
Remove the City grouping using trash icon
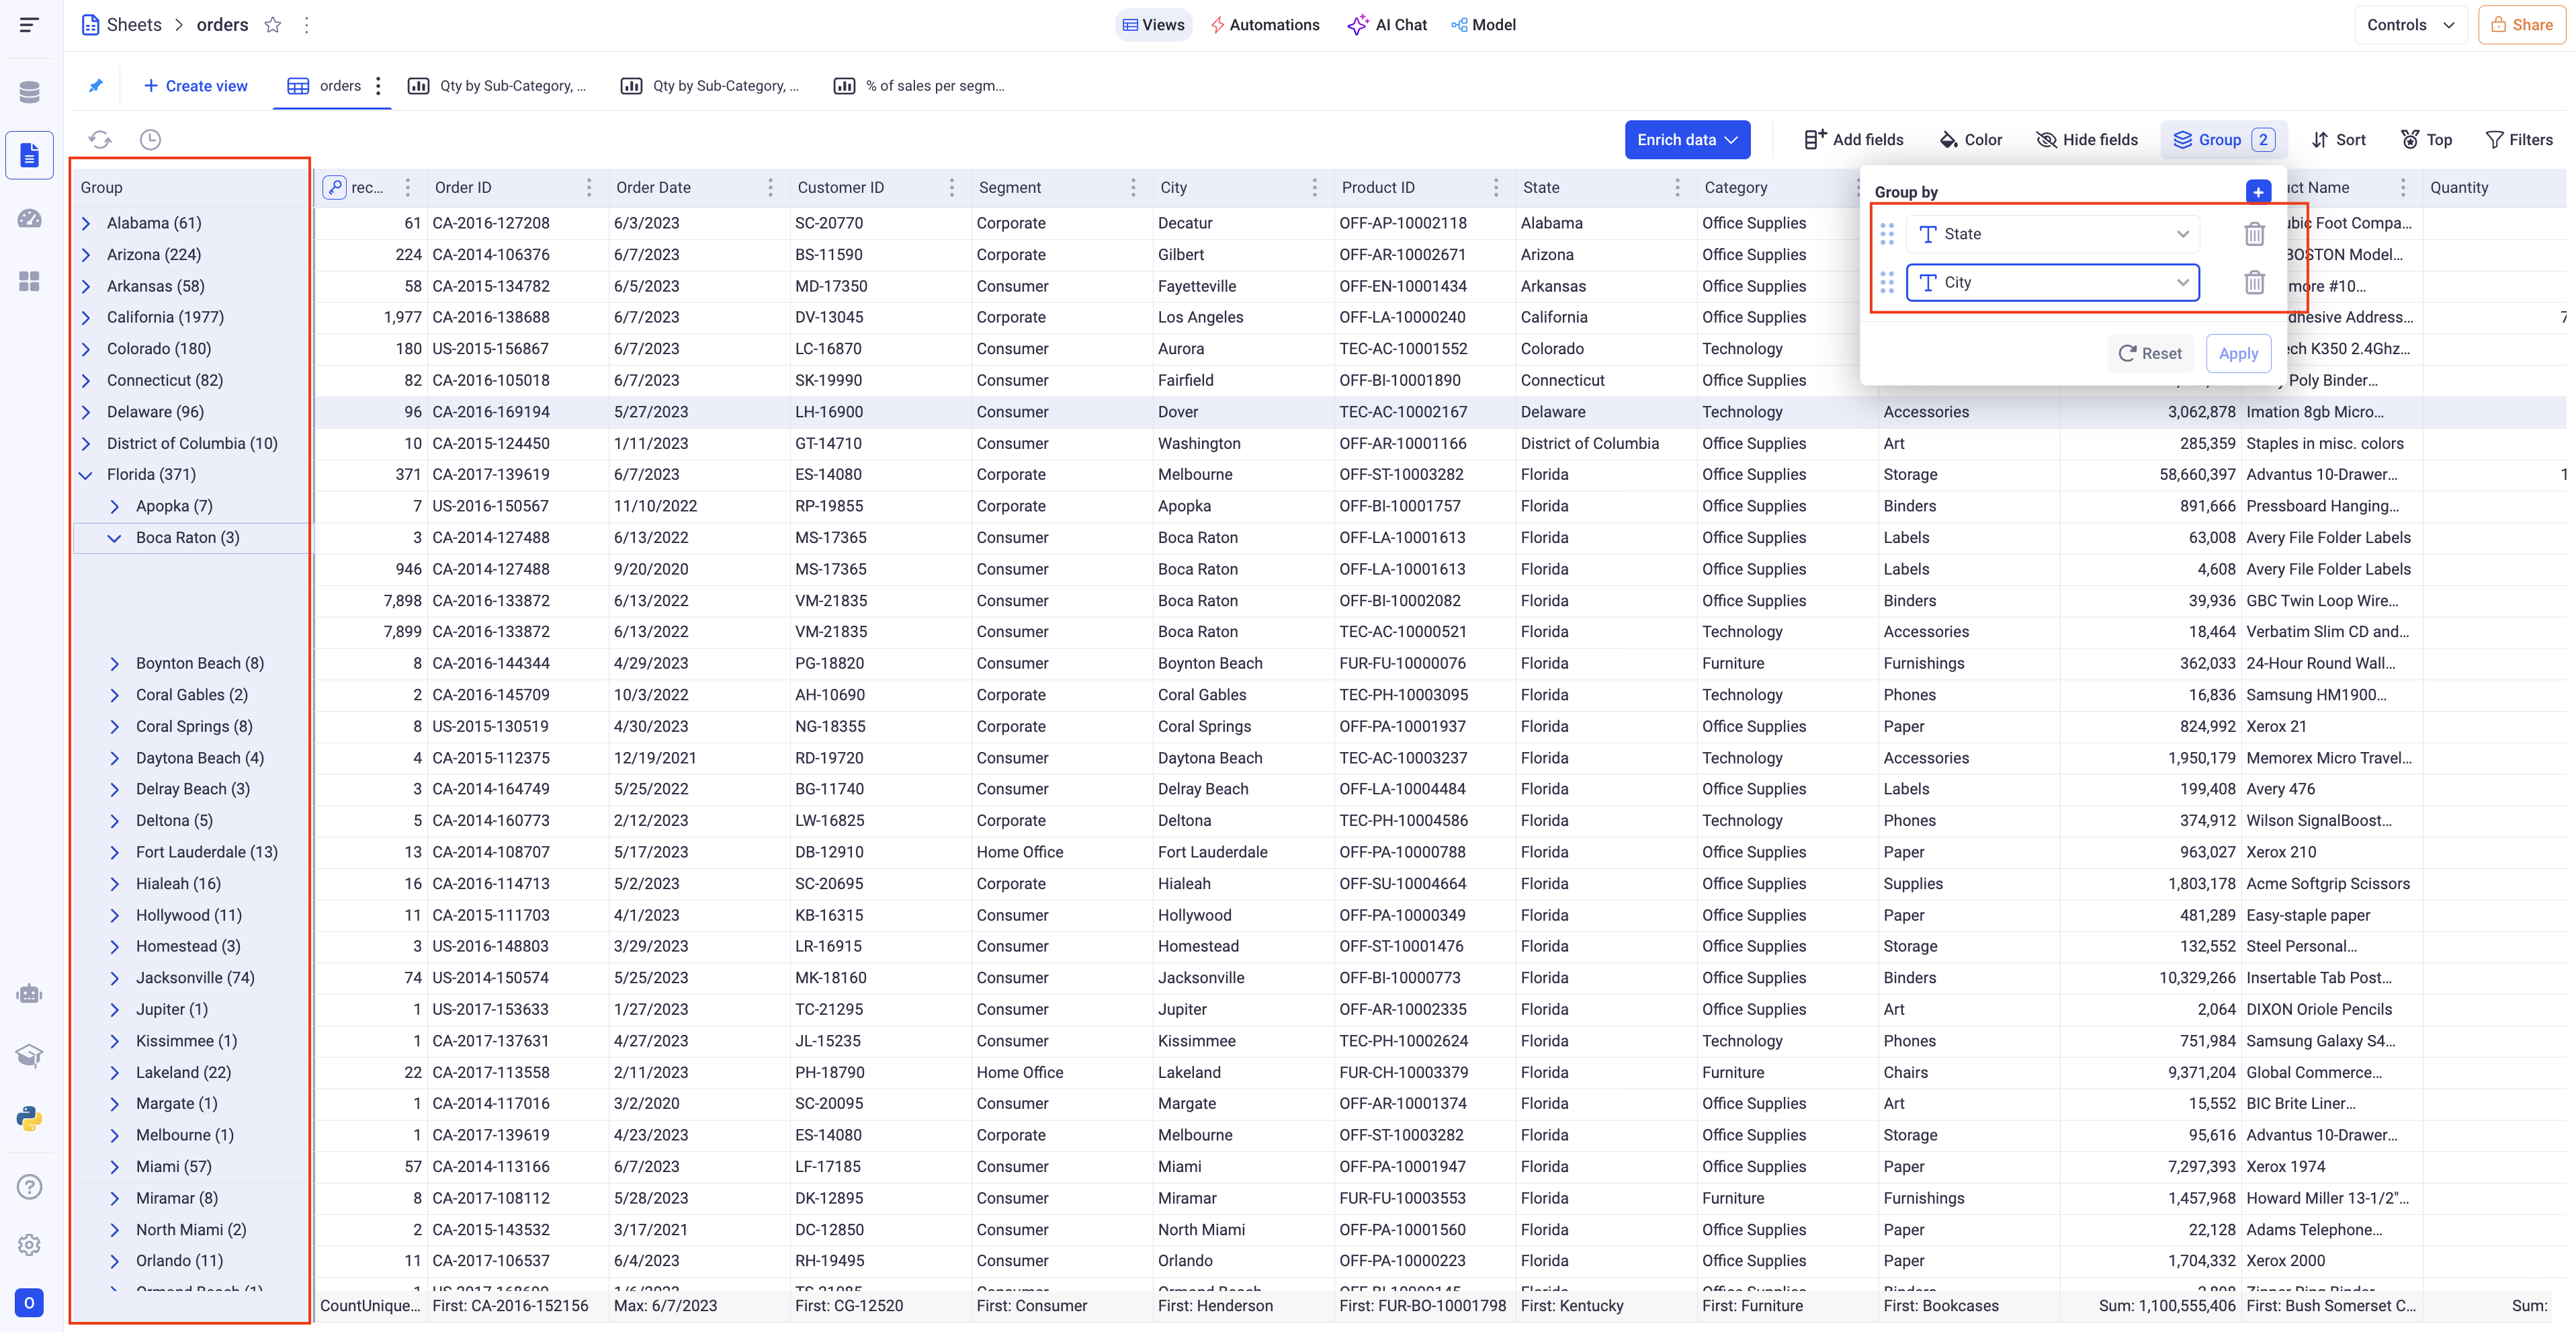pyautogui.click(x=2254, y=283)
